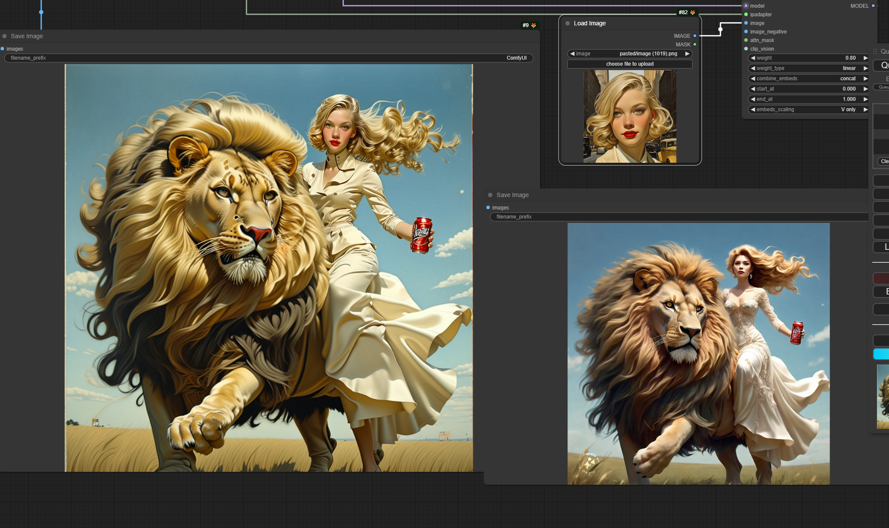Decrease weight with its left arrow
This screenshot has width=889, height=528.
(753, 58)
